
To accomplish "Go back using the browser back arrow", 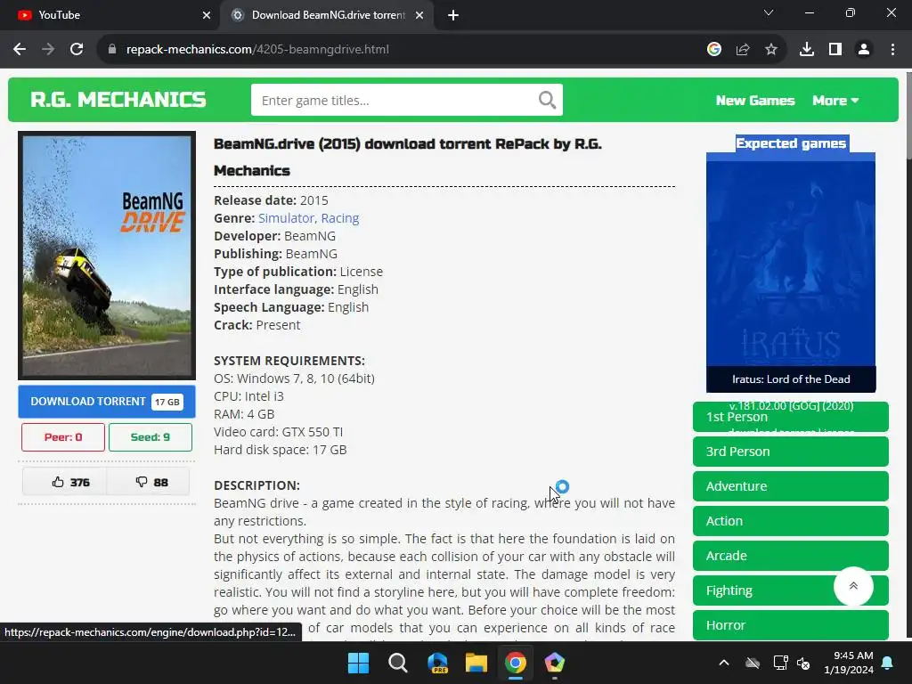I will (20, 50).
